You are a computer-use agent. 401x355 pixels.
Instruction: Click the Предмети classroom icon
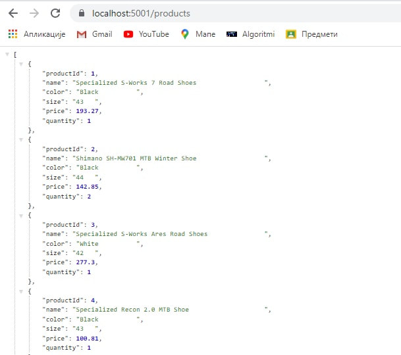[x=291, y=34]
